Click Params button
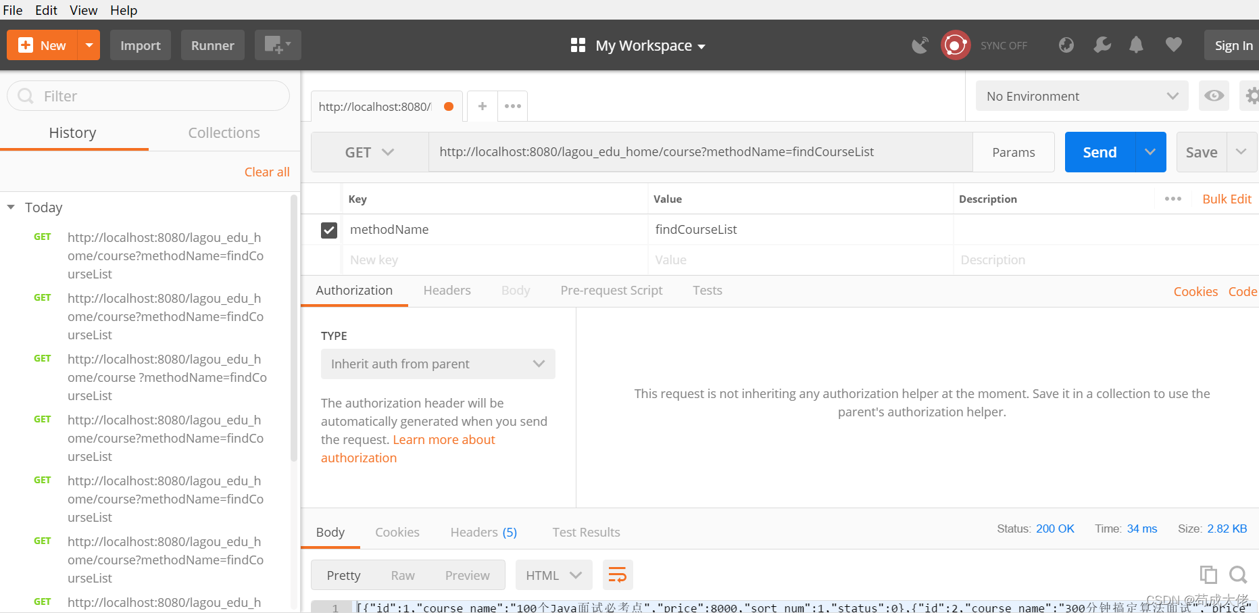This screenshot has width=1259, height=613. [x=1014, y=152]
